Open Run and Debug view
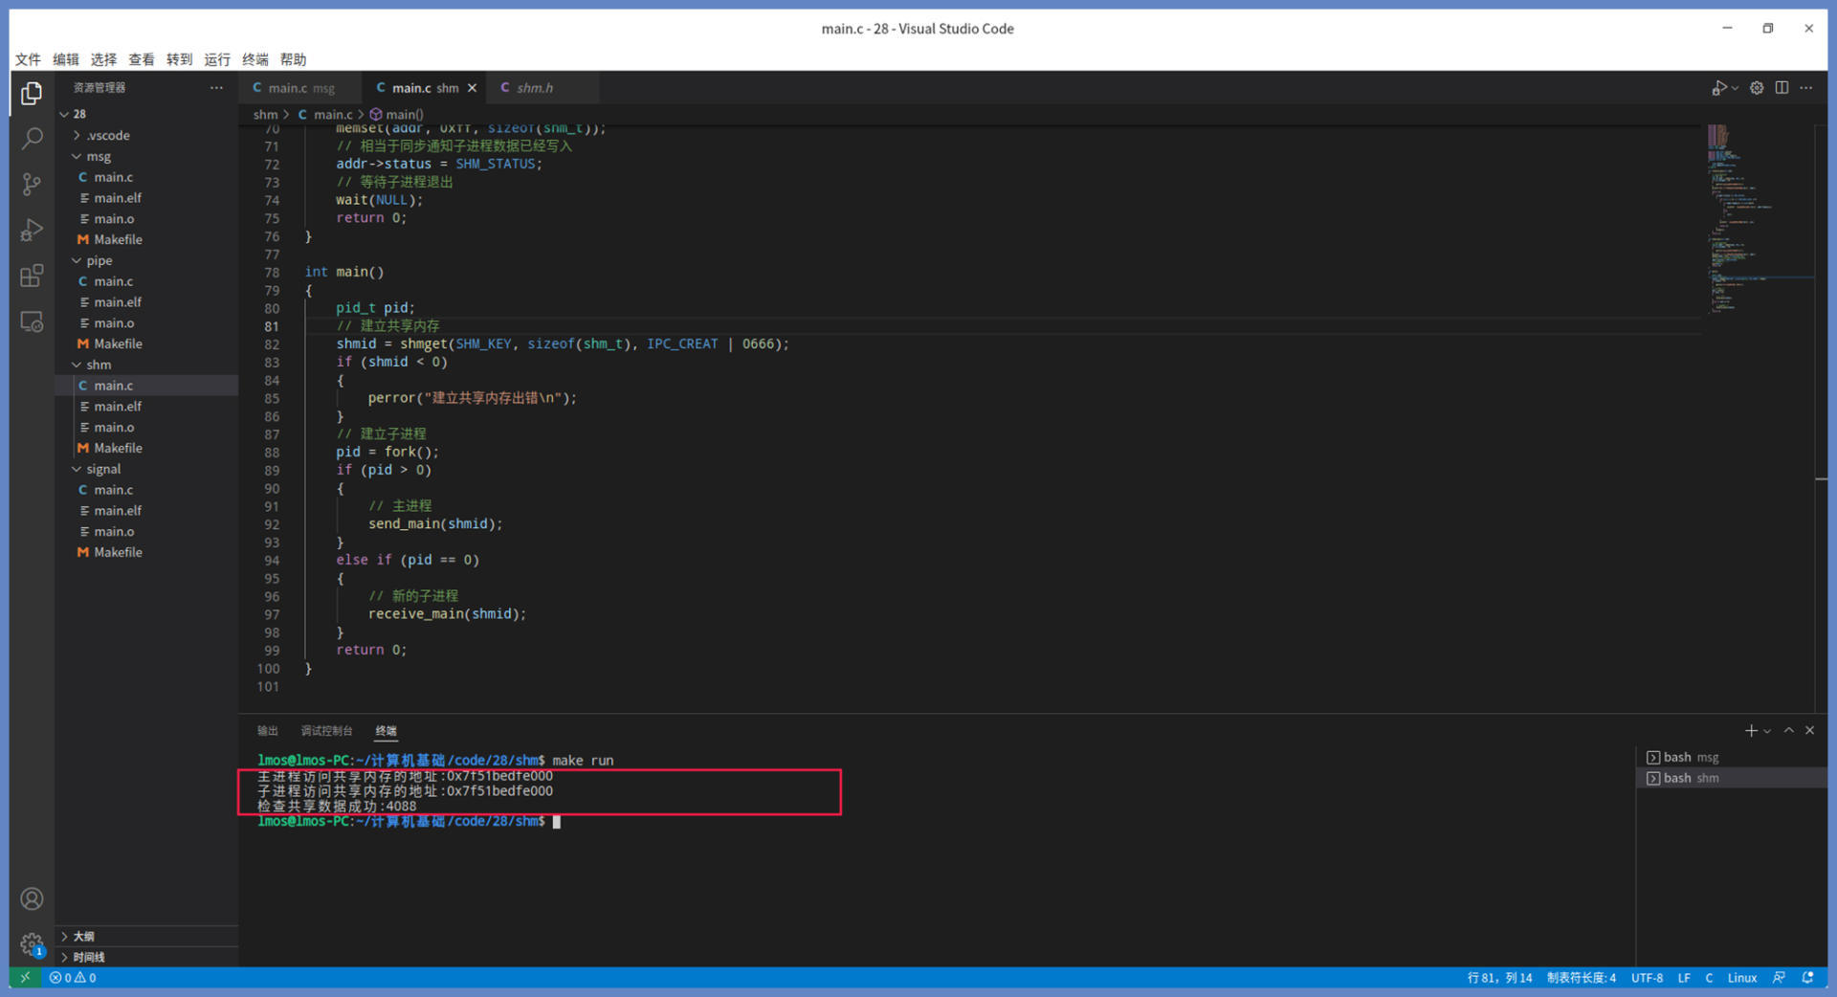Screen dimensions: 1837x997 [x=32, y=231]
